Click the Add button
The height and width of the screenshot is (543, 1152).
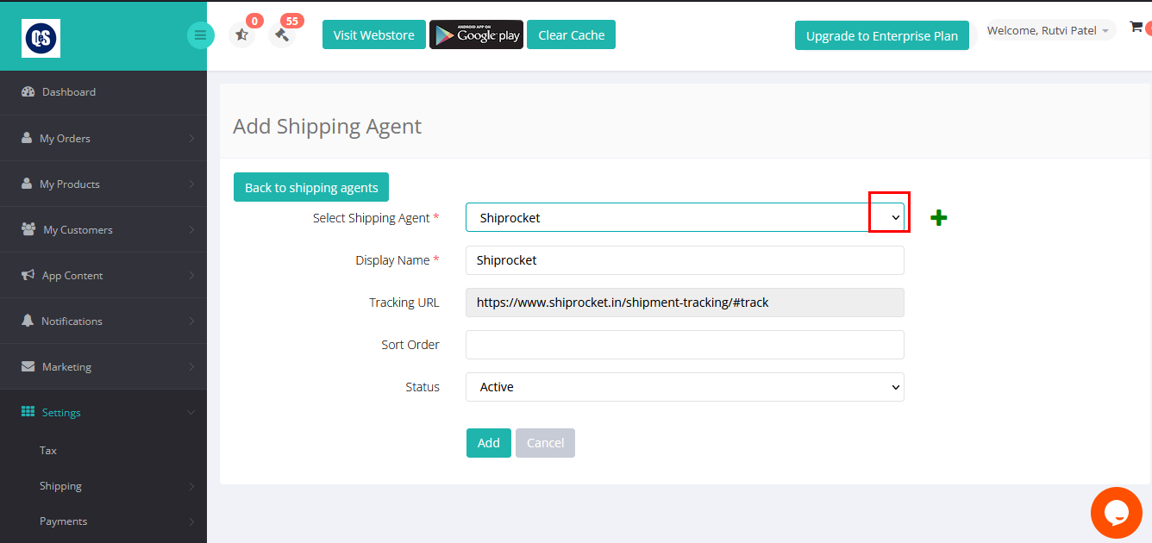(489, 443)
